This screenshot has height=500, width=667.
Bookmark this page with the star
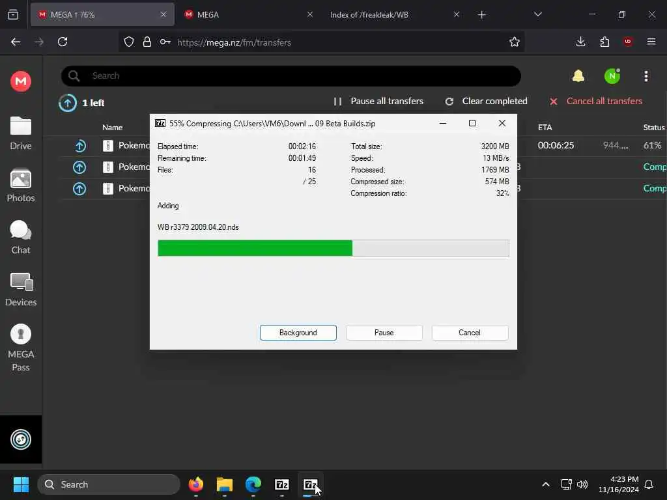(x=515, y=42)
